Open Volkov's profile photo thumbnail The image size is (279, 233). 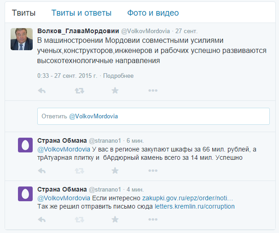pos(22,39)
